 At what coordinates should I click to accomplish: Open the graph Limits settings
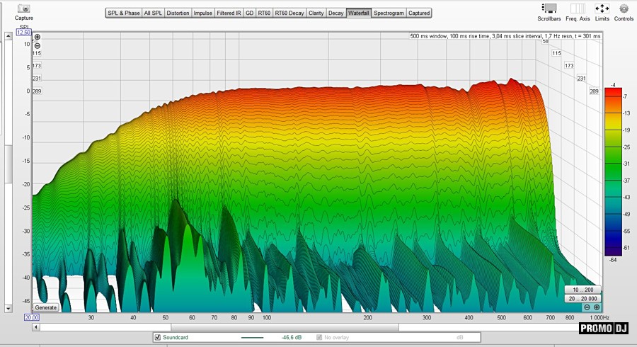point(602,8)
